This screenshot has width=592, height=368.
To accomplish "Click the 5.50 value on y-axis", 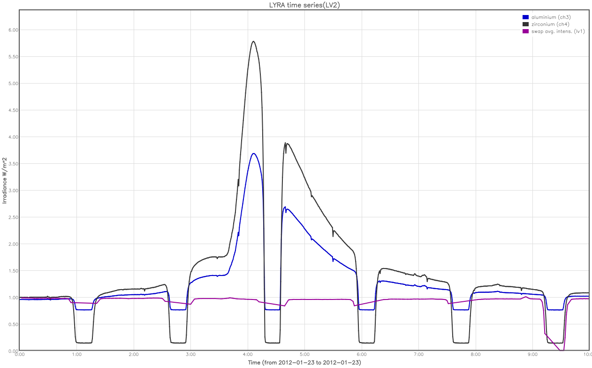I will [x=13, y=57].
